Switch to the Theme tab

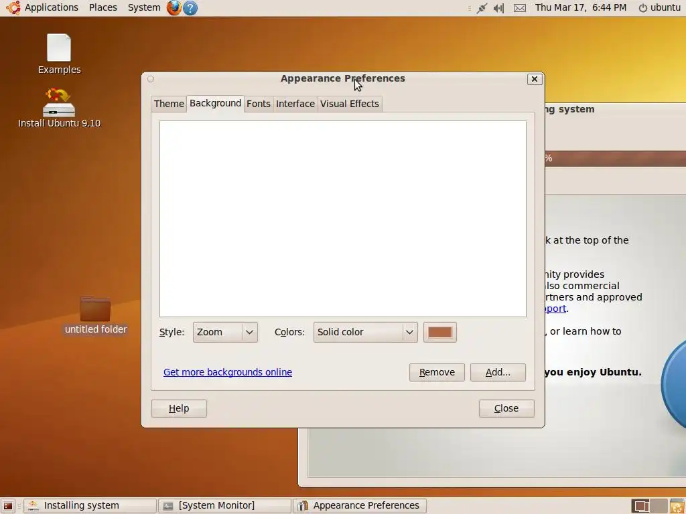click(169, 104)
